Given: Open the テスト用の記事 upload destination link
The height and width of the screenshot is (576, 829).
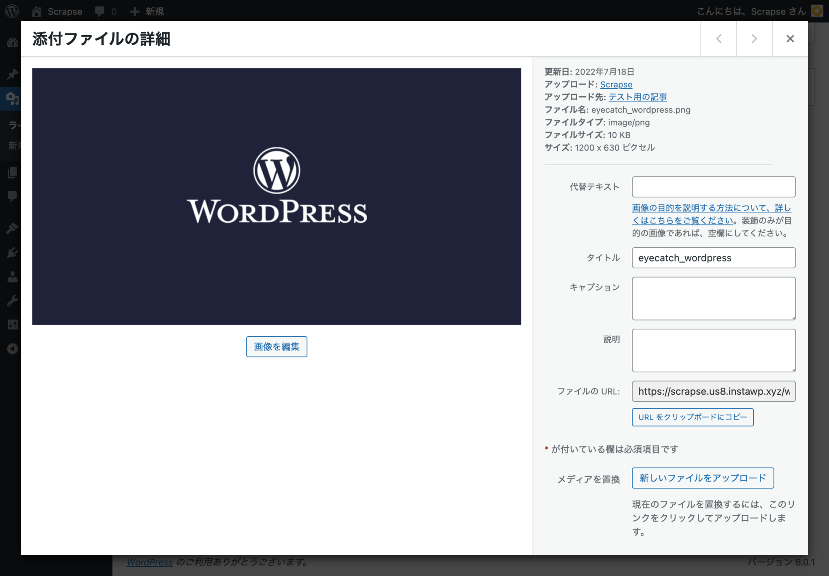Looking at the screenshot, I should pyautogui.click(x=638, y=97).
